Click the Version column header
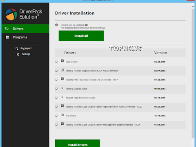Screen dimensions: 196x147 point(160,53)
